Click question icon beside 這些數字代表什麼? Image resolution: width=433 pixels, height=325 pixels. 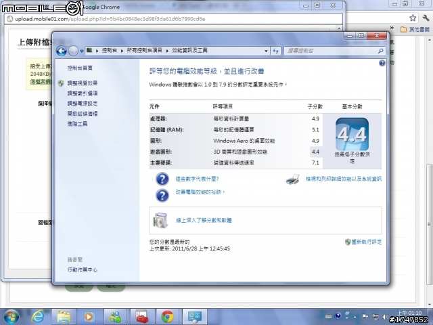(162, 179)
